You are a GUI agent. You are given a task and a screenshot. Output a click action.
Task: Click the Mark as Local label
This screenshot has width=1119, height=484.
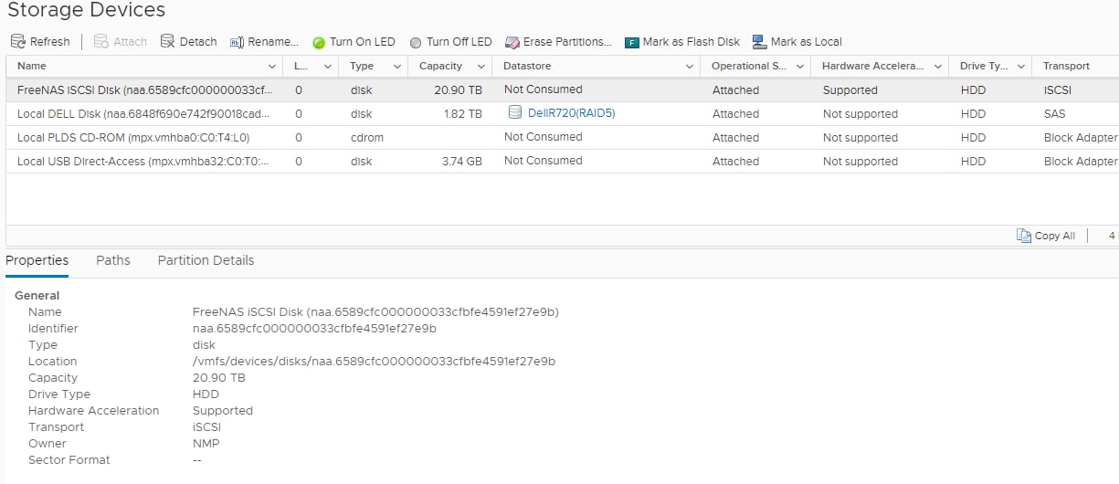[x=807, y=42]
